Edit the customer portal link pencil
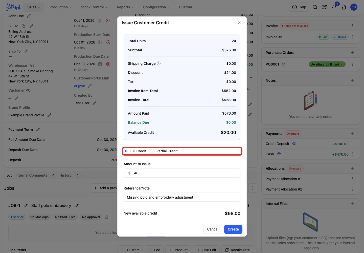 (90, 86)
